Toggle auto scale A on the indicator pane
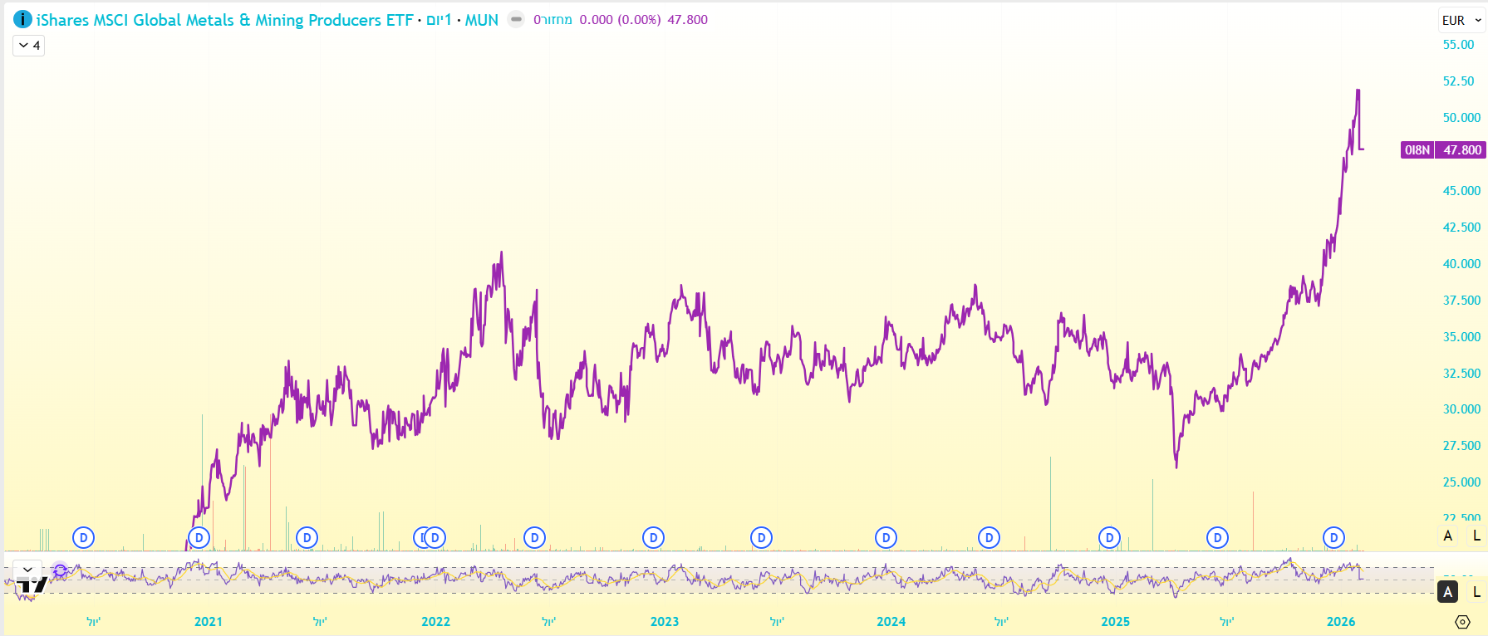This screenshot has width=1488, height=636. click(x=1448, y=591)
